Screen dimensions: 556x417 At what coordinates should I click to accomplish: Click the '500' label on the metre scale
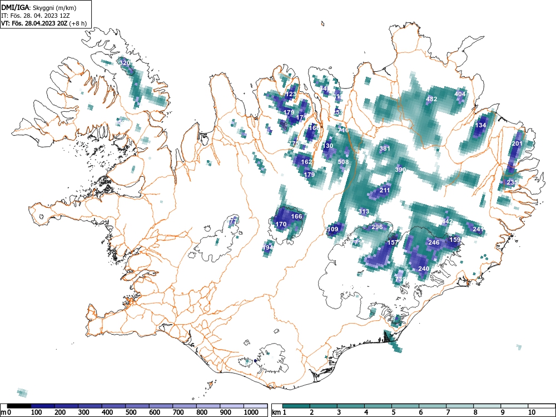pos(131,413)
